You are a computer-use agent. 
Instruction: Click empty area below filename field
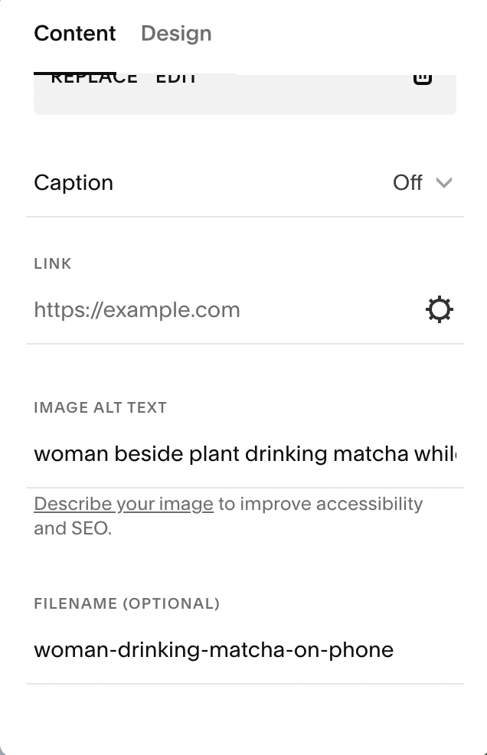coord(245,717)
